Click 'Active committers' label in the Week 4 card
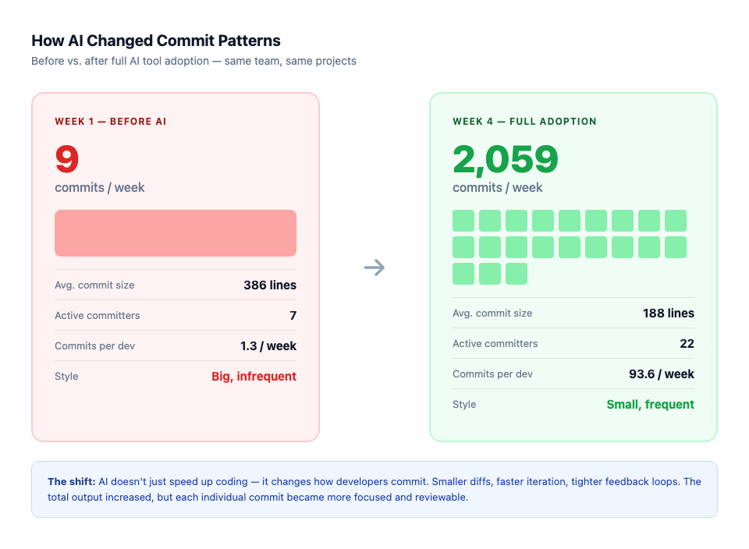The width and height of the screenshot is (749, 549). point(495,344)
